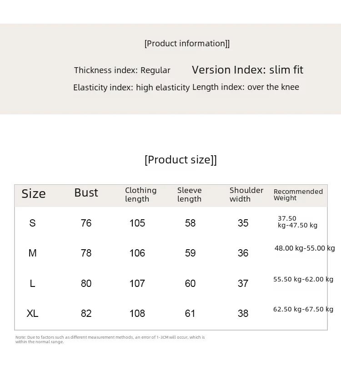Select the Version Index: slim fit text
This screenshot has width=341, height=370.
(247, 70)
